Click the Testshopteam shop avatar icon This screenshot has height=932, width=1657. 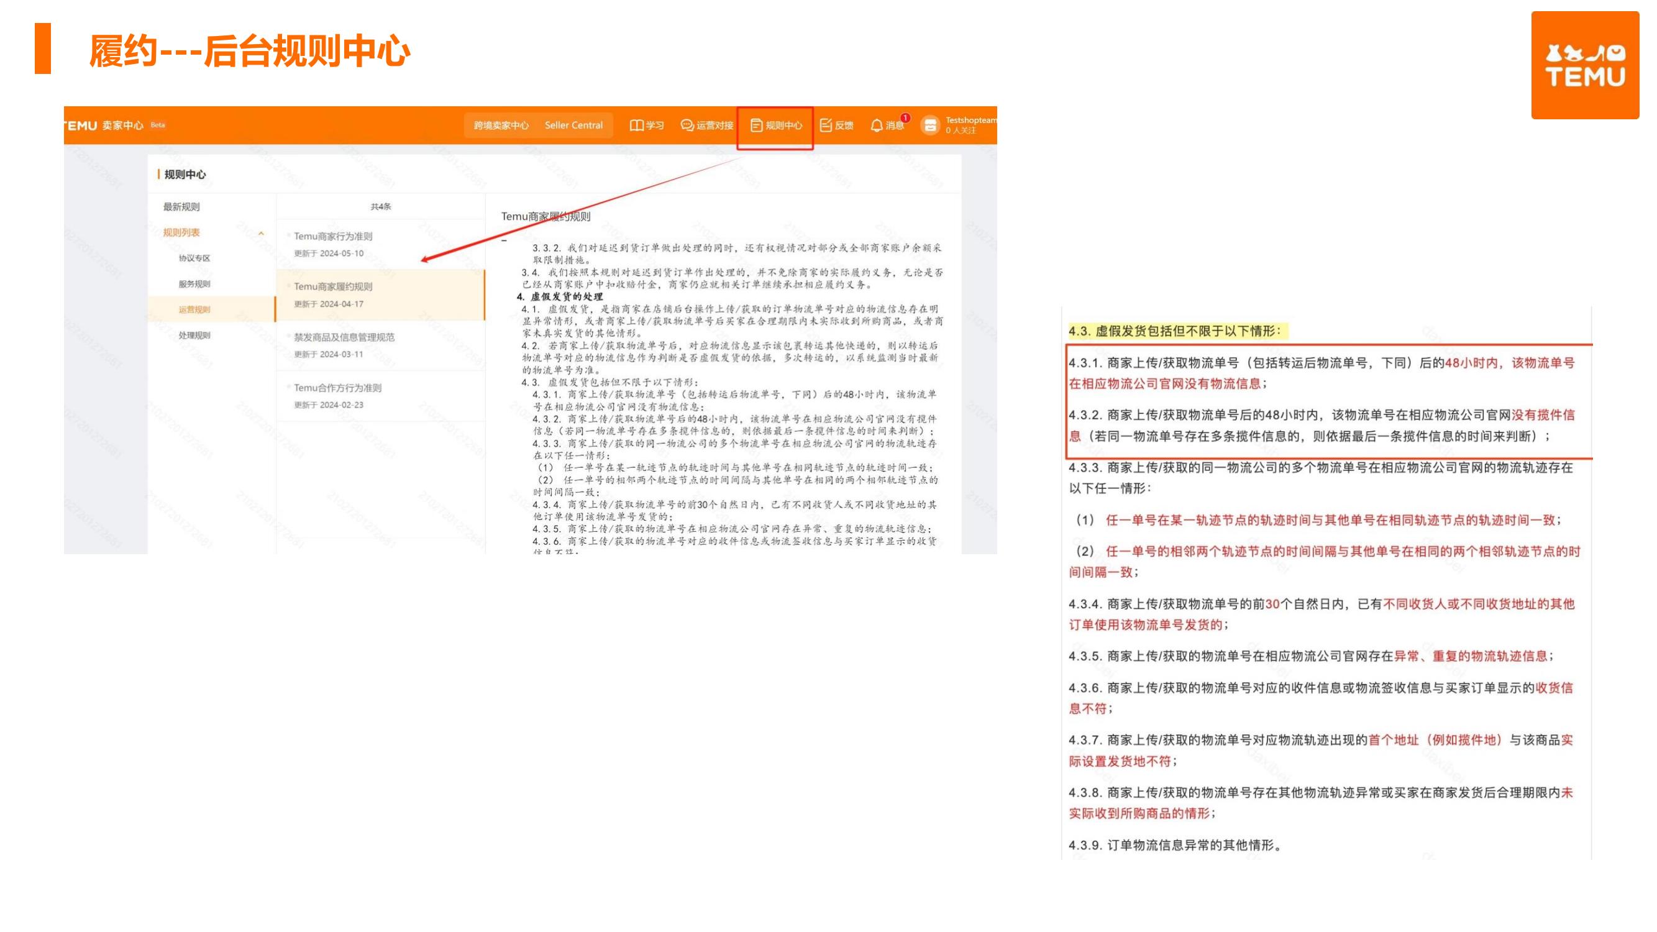[930, 126]
